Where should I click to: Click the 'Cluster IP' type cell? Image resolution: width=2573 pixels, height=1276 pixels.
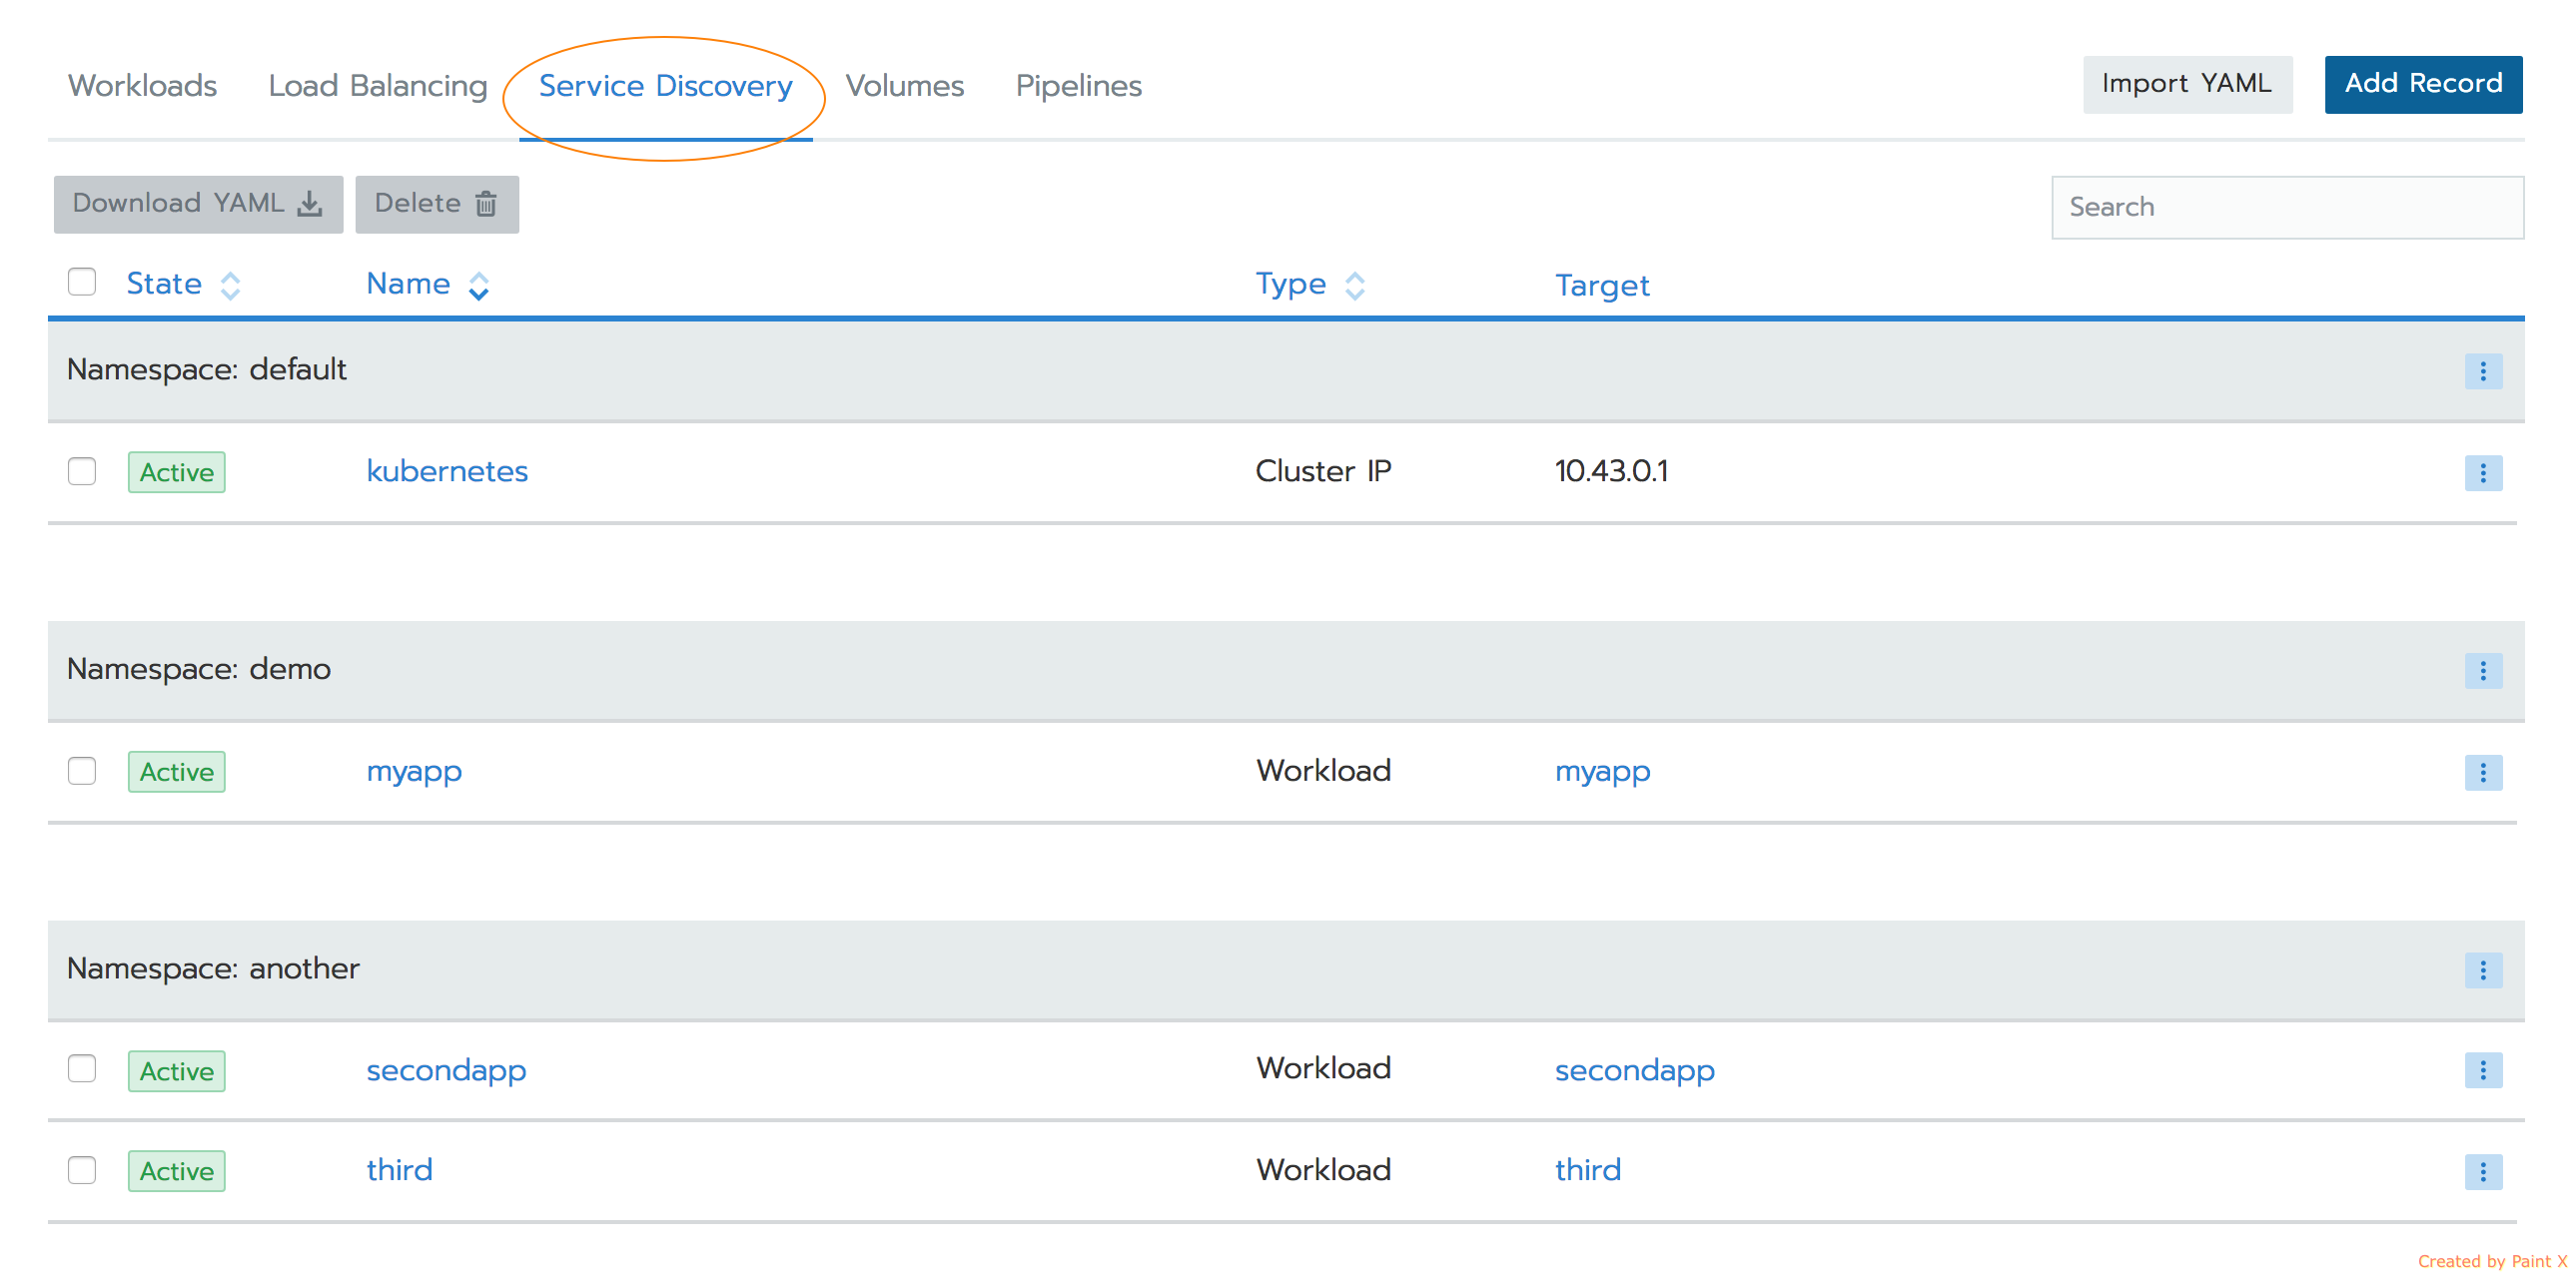coord(1322,471)
